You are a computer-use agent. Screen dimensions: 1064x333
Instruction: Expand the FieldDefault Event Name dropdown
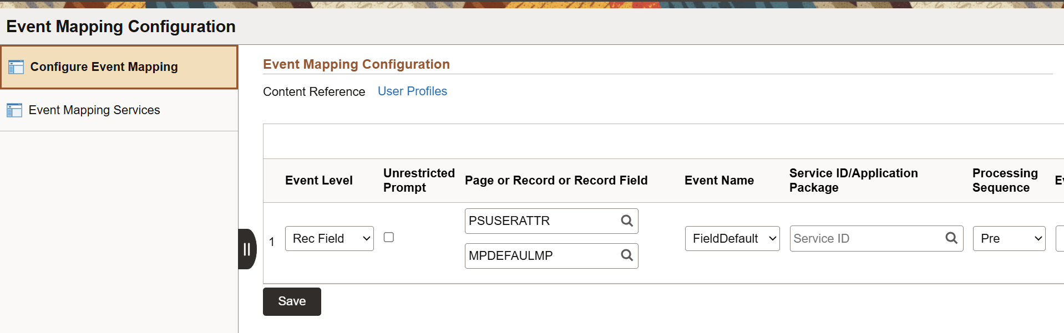click(x=732, y=239)
